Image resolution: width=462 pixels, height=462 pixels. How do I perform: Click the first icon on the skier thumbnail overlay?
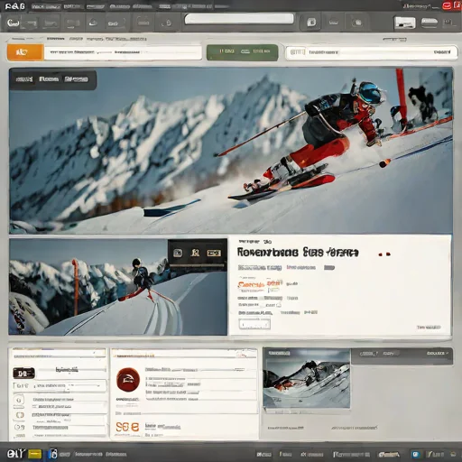(178, 253)
